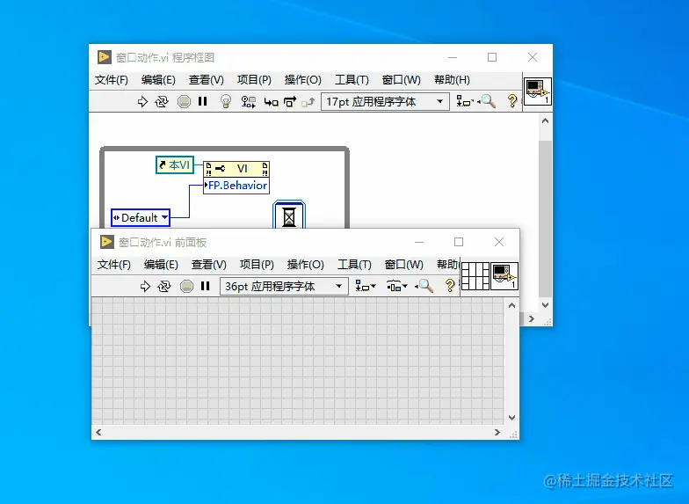The image size is (689, 504).
Task: Open 编辑(E) menu in block diagram window
Action: tap(158, 80)
